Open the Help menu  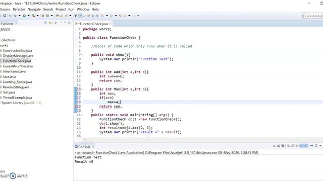click(x=95, y=9)
